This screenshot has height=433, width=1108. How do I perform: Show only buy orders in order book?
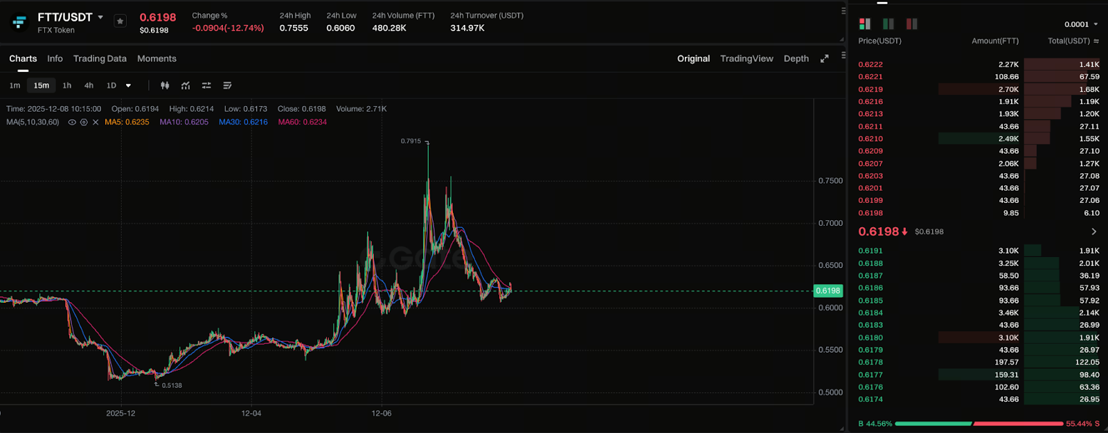click(x=888, y=24)
